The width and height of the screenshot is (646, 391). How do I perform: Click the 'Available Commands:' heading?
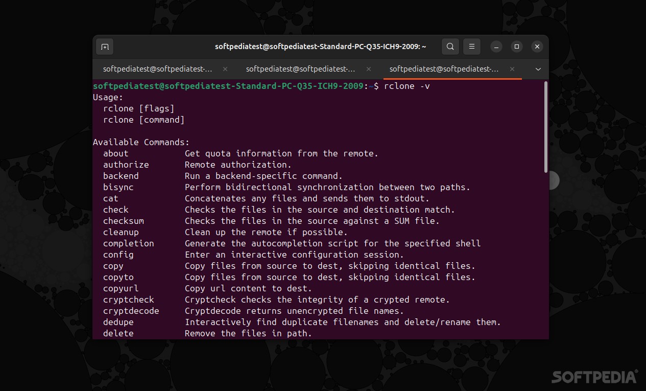(141, 142)
